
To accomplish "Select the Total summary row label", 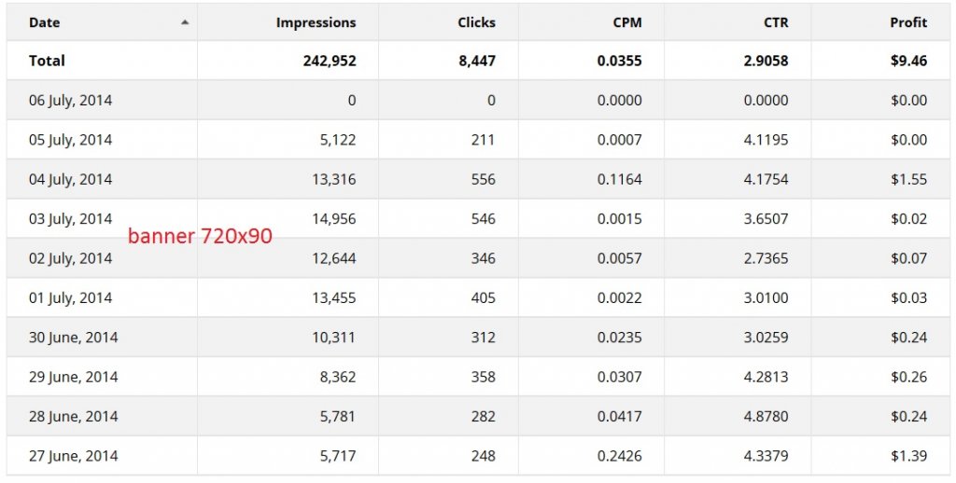I will [47, 61].
